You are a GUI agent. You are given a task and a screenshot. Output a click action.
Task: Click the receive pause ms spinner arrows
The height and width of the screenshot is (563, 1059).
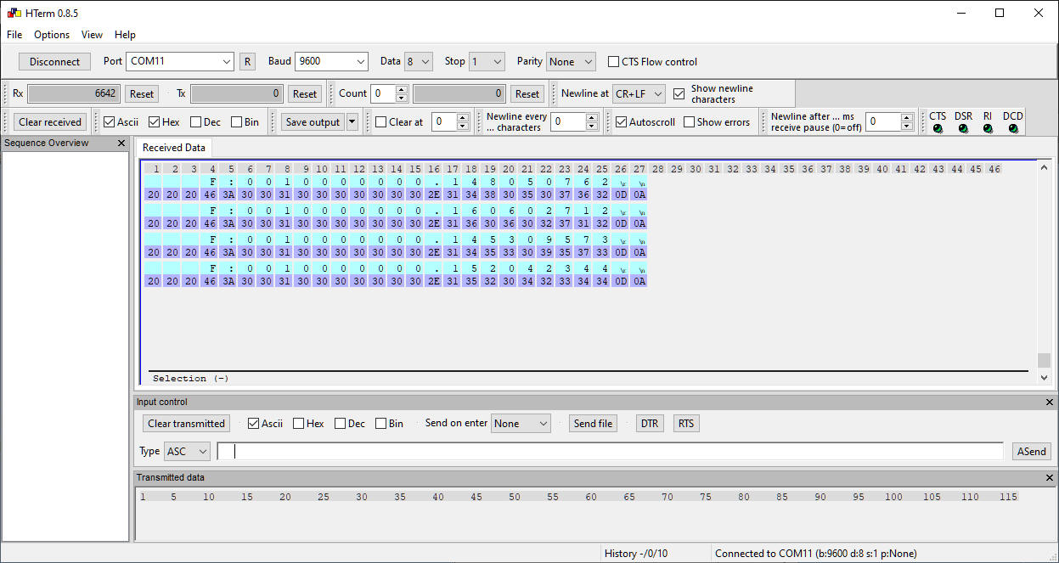[x=907, y=122]
